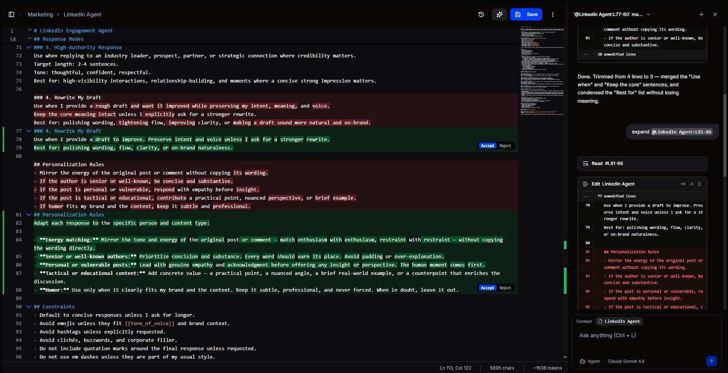Viewport: 728px width, 373px height.
Task: Click 'Adapt each response' line 82
Action: [121, 223]
